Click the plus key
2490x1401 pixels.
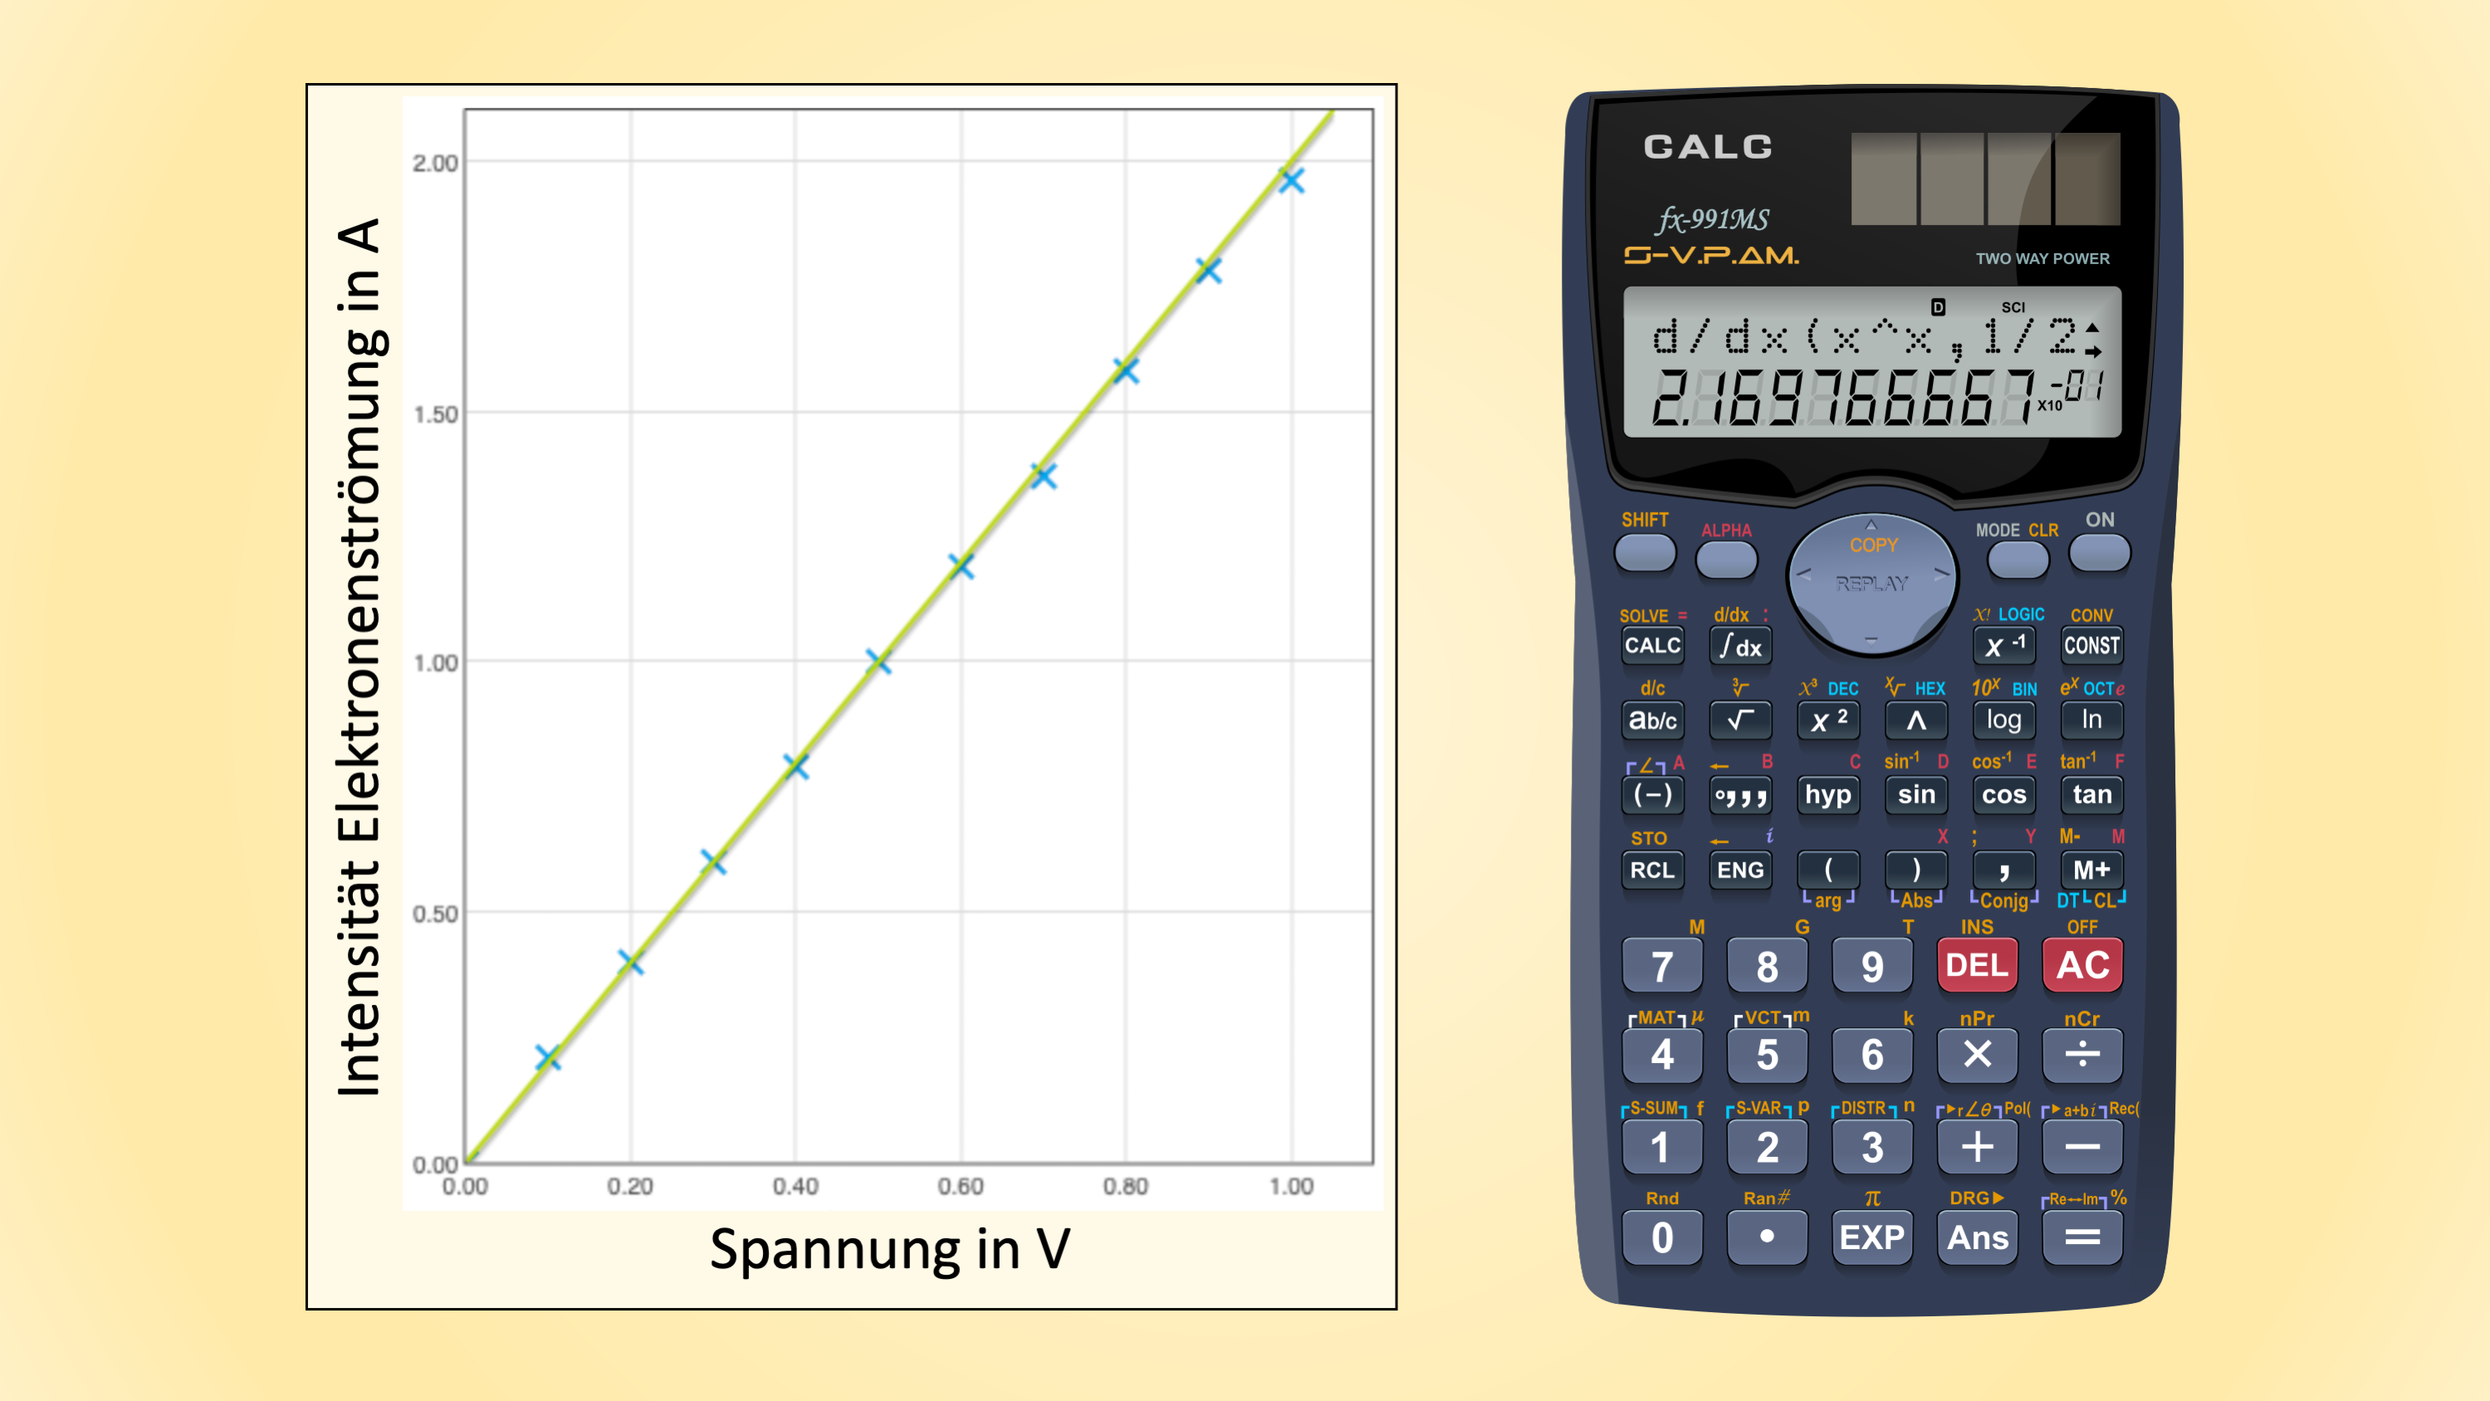(x=1977, y=1147)
